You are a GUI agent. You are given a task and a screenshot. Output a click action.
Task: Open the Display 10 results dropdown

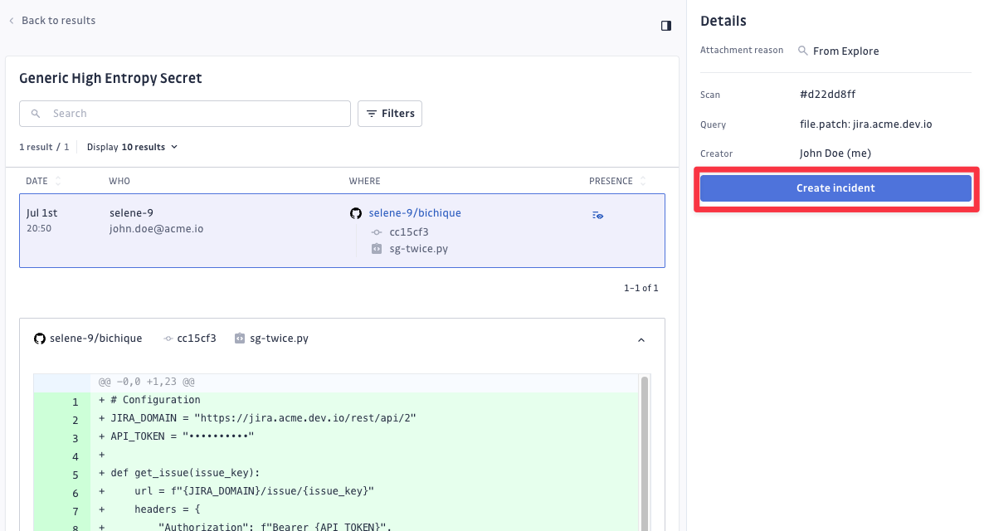(133, 147)
